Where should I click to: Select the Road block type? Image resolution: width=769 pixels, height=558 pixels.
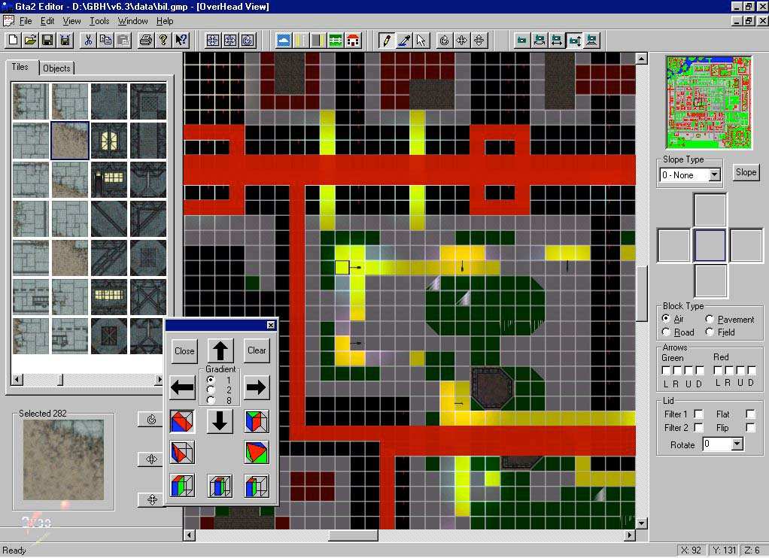click(665, 332)
